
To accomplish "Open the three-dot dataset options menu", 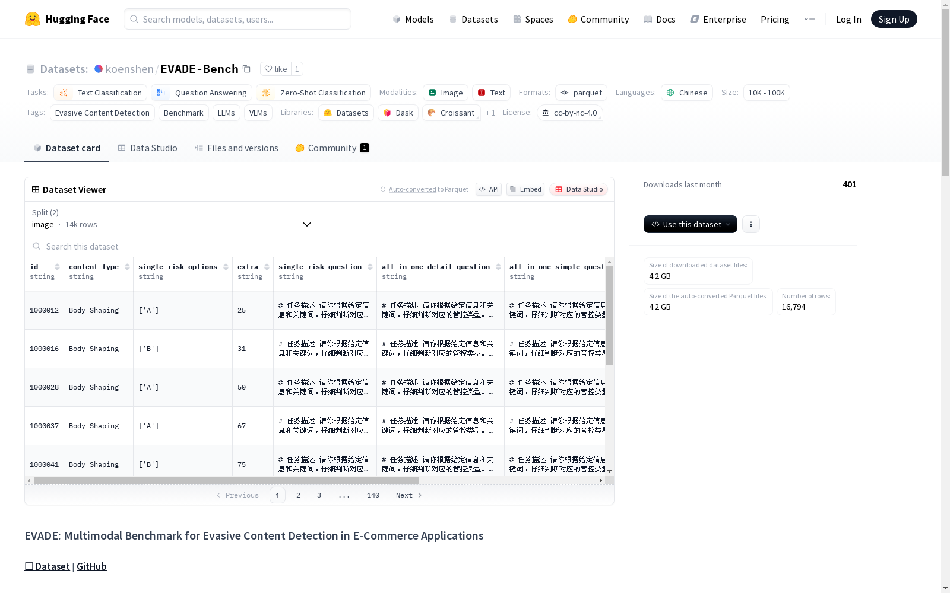I will 751,224.
